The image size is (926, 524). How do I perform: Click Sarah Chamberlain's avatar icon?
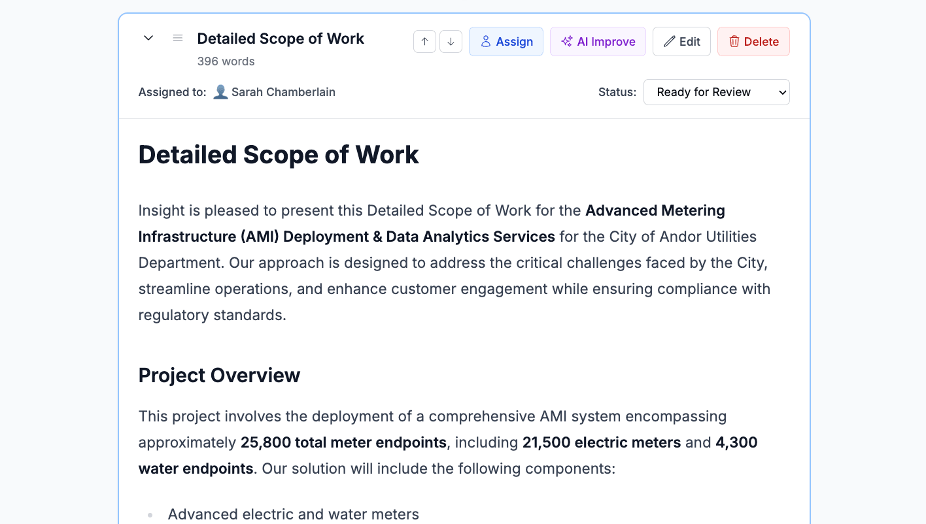221,91
